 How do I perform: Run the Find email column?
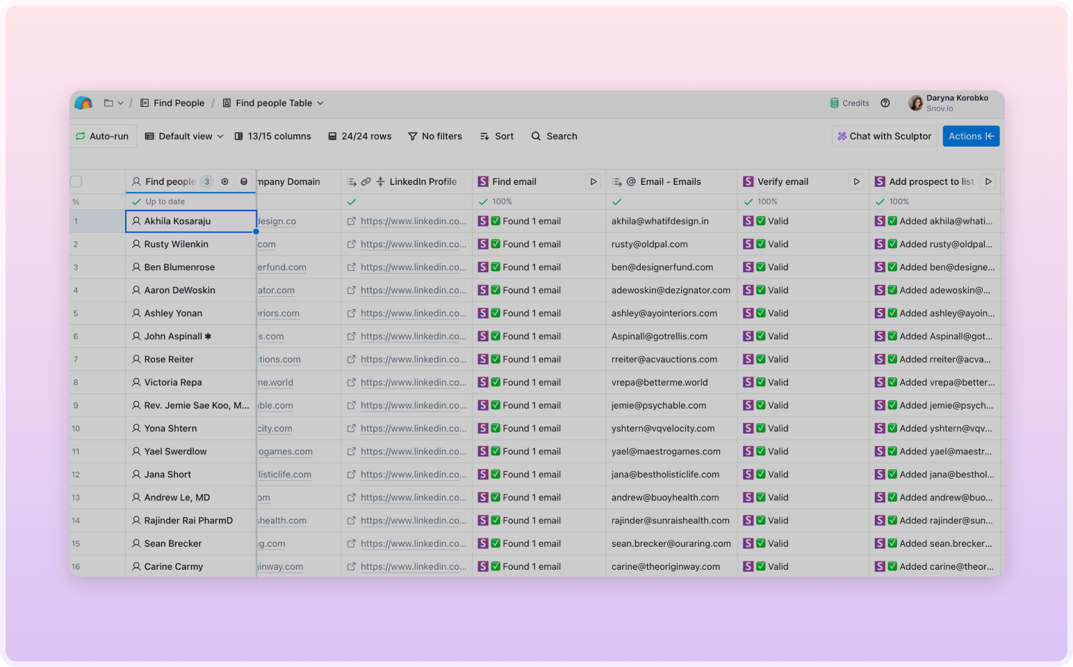pos(593,181)
